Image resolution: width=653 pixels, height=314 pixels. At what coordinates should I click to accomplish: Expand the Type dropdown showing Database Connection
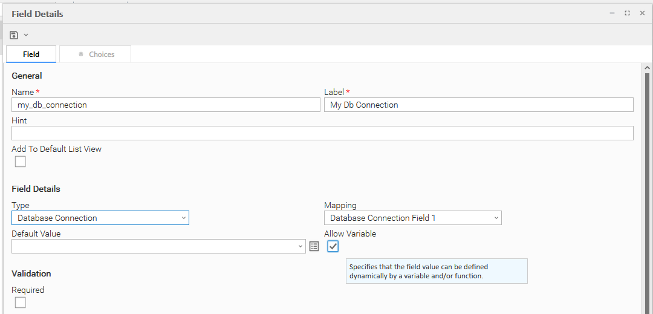[100, 218]
